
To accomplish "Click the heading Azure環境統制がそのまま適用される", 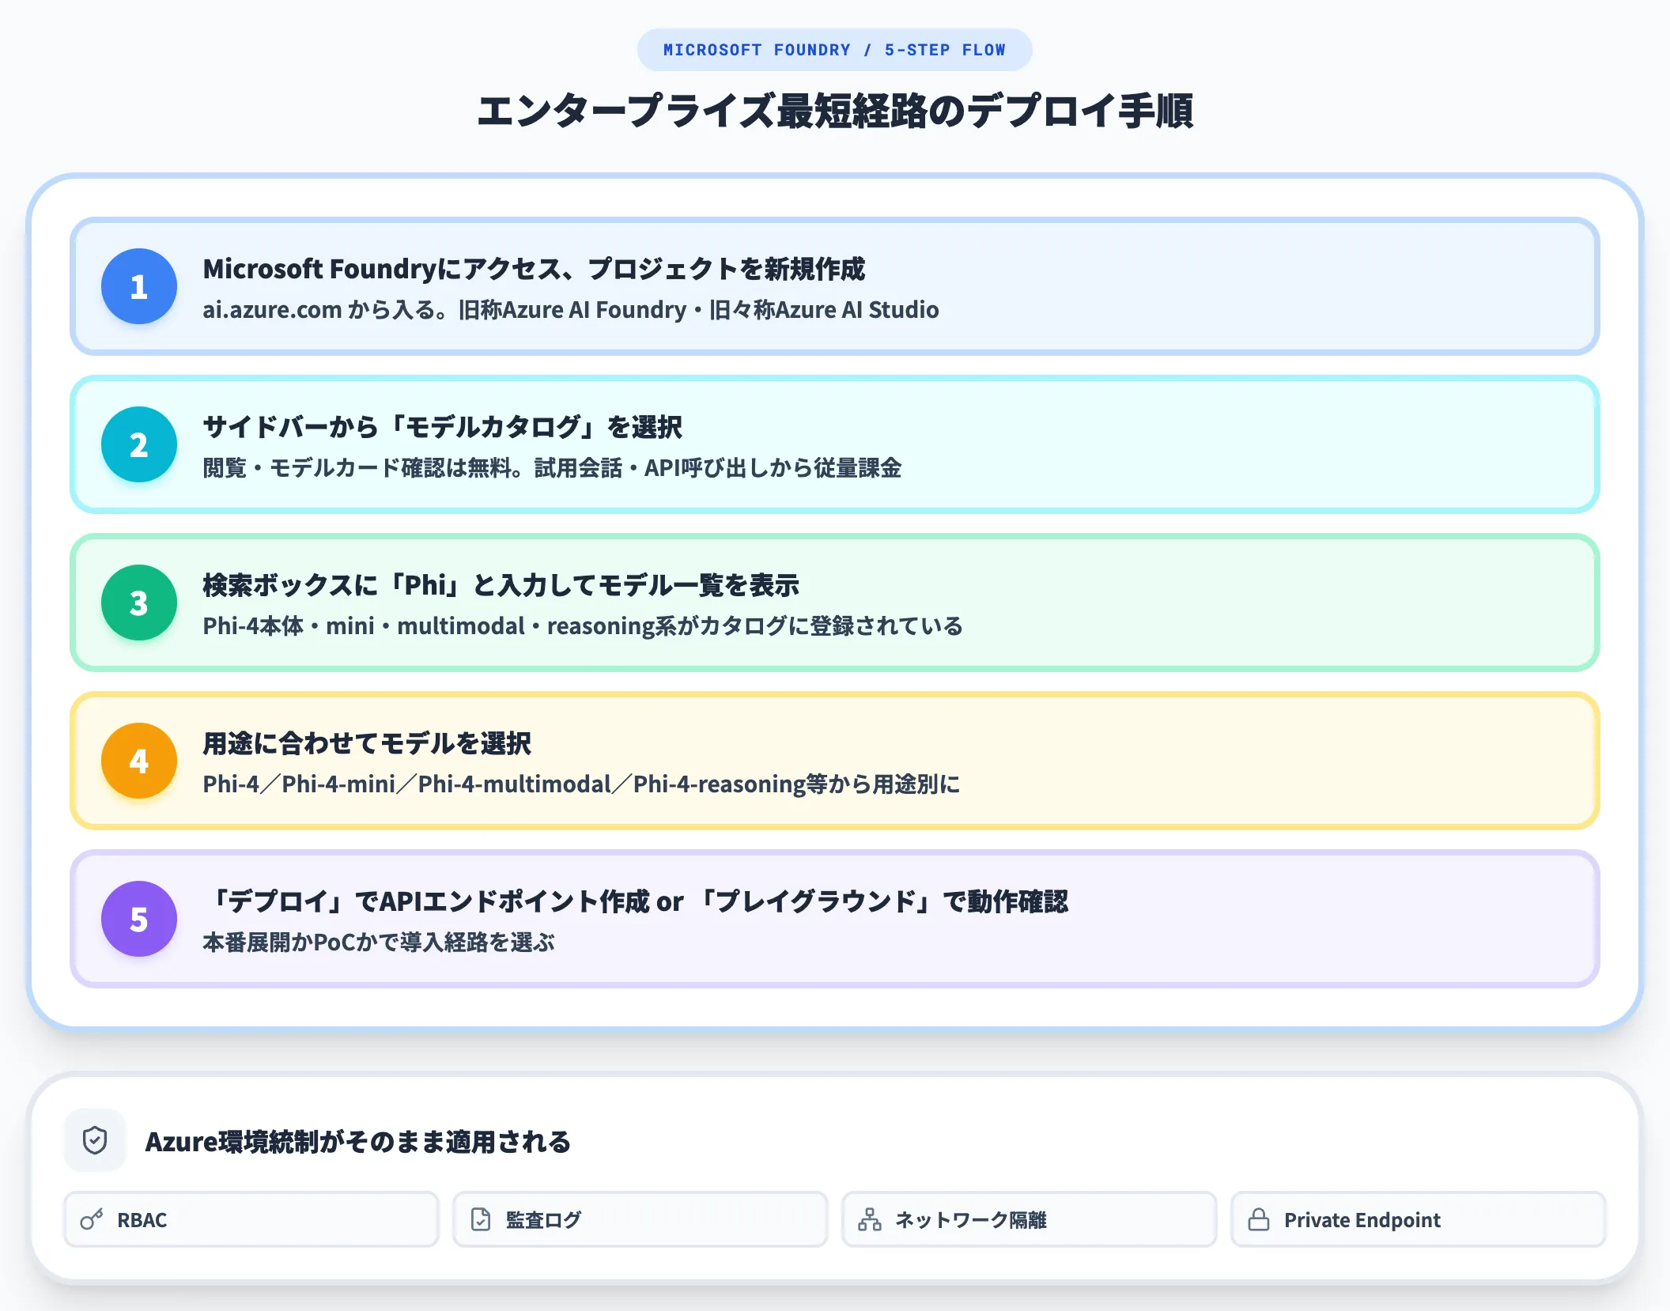I will pyautogui.click(x=357, y=1142).
